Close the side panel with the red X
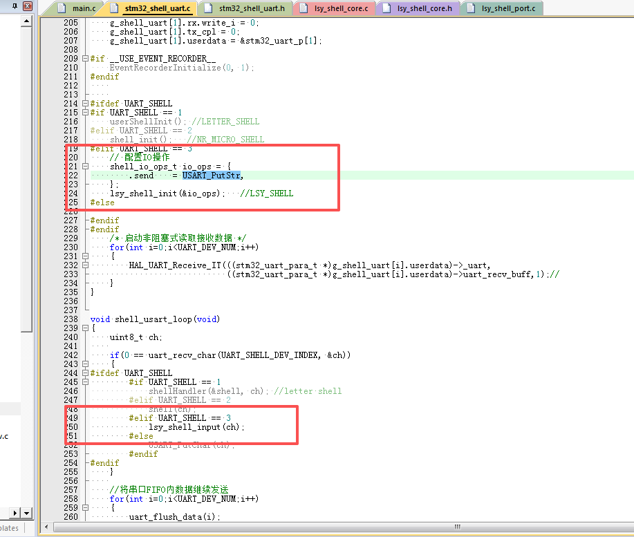 point(28,6)
